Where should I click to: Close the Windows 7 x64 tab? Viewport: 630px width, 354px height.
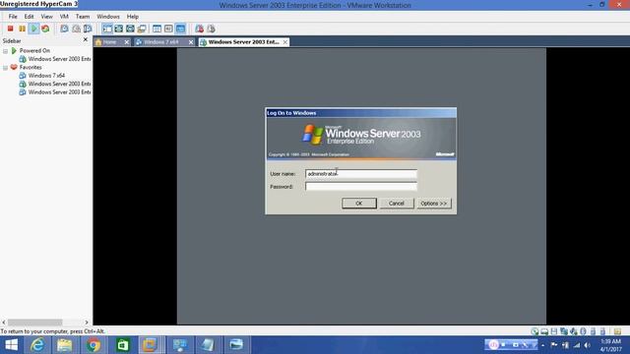tap(191, 42)
